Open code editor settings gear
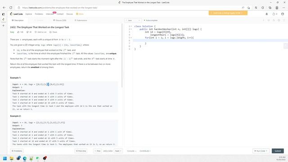Image resolution: width=288 pixels, height=162 pixels. tap(279, 20)
